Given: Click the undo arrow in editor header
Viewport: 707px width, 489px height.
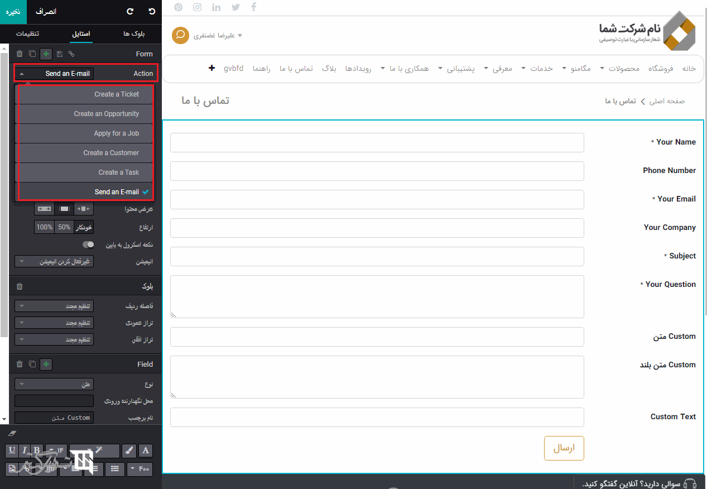Looking at the screenshot, I should (152, 11).
